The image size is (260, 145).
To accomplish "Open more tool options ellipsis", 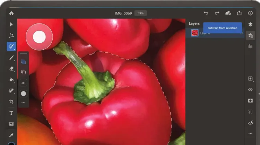I will point(23,103).
